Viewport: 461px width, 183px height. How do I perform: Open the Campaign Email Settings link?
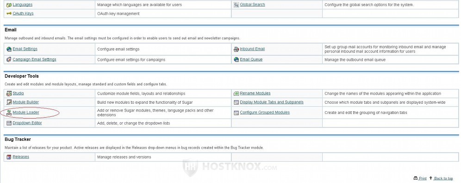click(34, 59)
